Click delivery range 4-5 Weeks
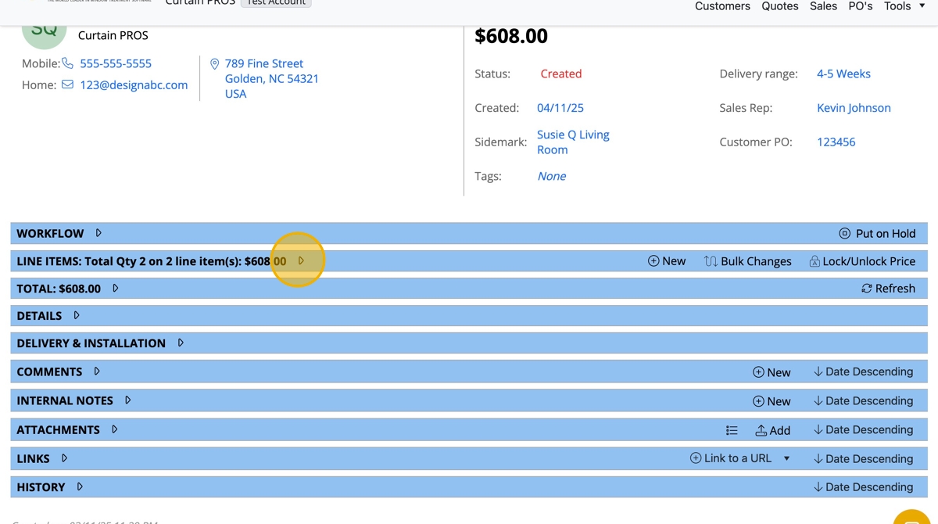Screen dimensions: 938x524 (x=843, y=74)
